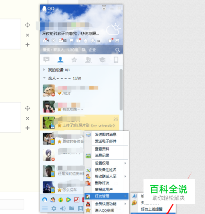Click the purple-haired anime avatar contact

coord(49,155)
